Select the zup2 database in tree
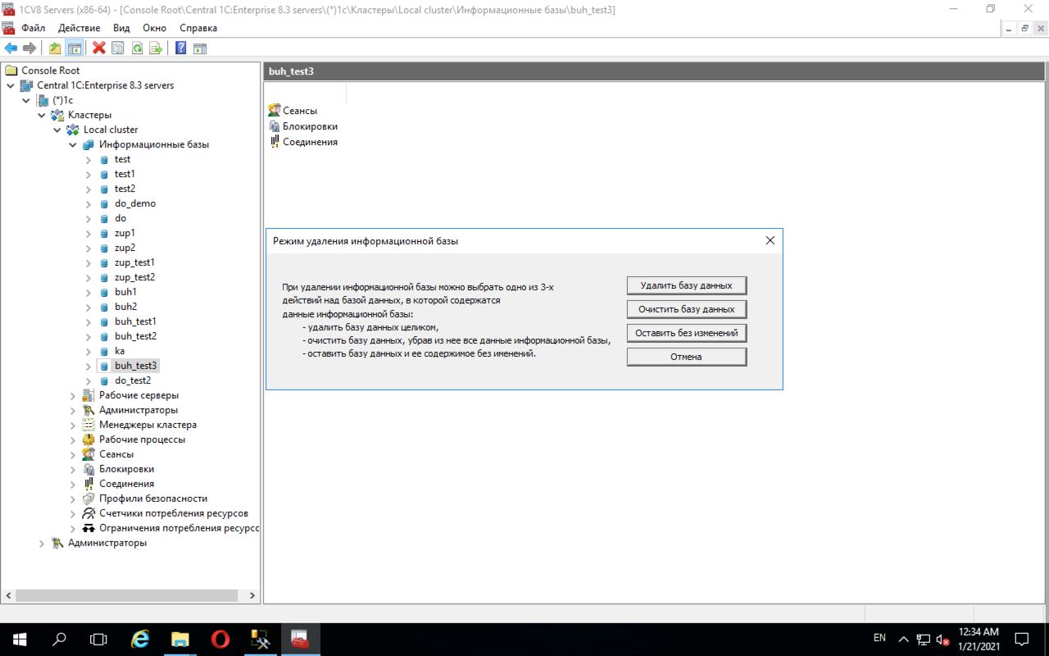Screen dimensions: 1049x656 click(125, 248)
